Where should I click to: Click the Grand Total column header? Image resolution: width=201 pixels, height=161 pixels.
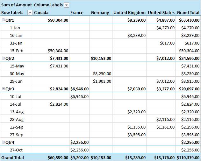[188, 12]
